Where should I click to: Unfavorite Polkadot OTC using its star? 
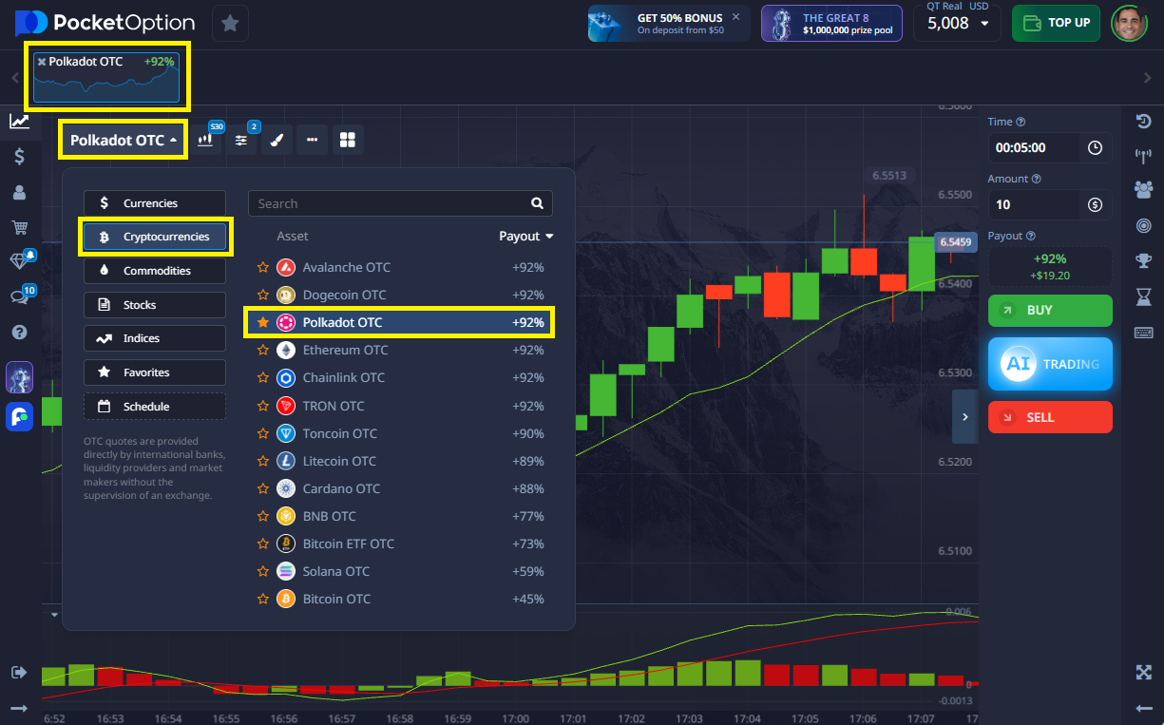[x=263, y=323]
